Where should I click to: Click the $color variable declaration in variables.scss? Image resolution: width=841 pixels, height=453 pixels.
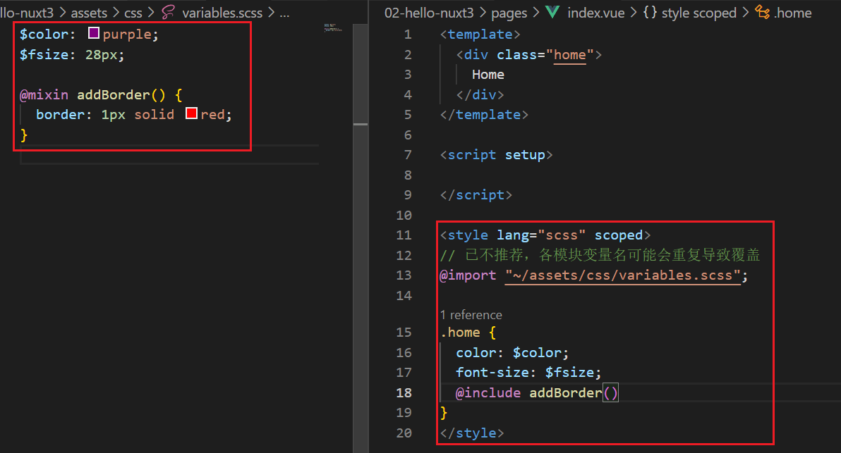click(x=44, y=35)
